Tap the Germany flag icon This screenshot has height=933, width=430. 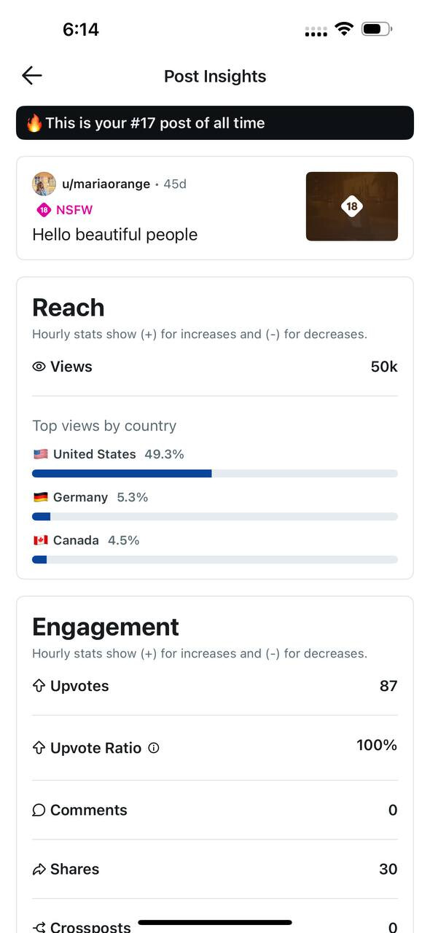tap(41, 497)
